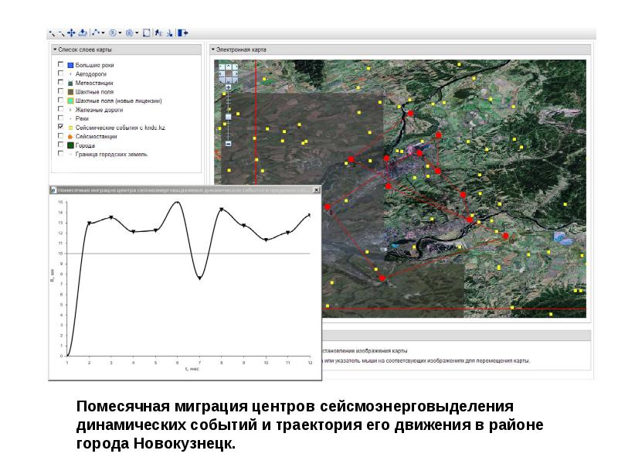The image size is (618, 464).
Task: Pan map left with the west arrow
Action: point(221,74)
